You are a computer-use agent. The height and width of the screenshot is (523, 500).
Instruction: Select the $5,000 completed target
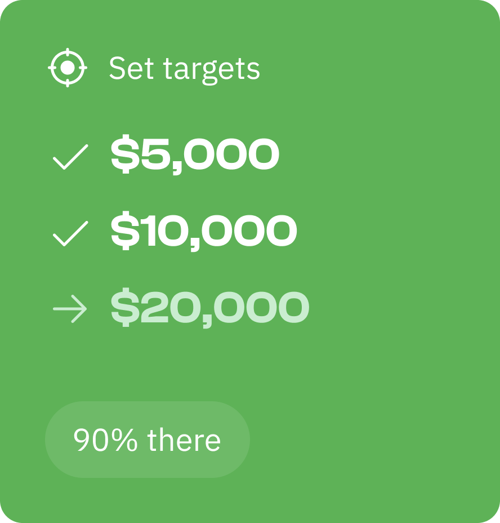coord(195,154)
